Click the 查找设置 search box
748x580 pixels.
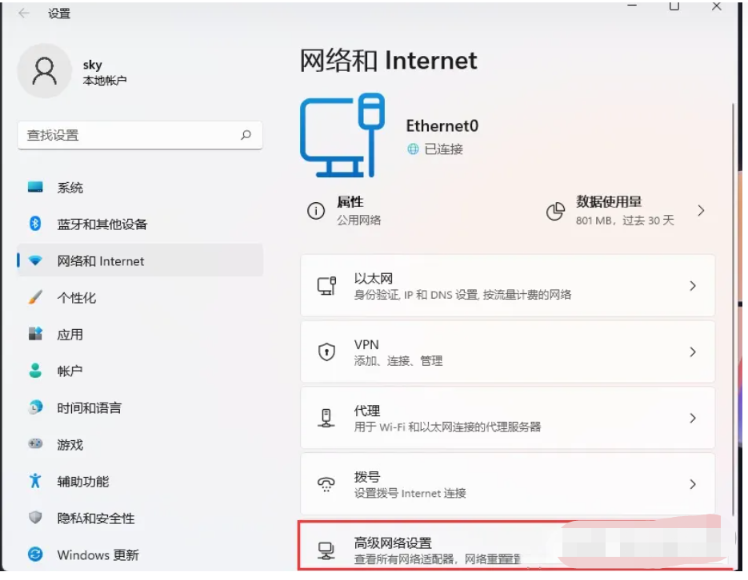[x=140, y=135]
